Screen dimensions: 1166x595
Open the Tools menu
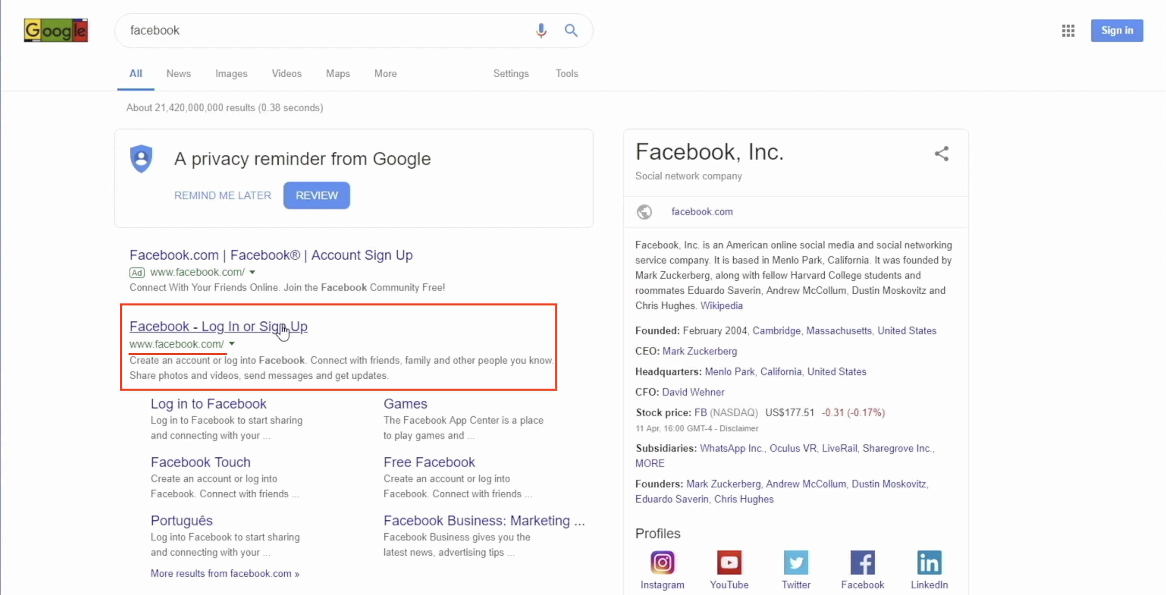567,73
